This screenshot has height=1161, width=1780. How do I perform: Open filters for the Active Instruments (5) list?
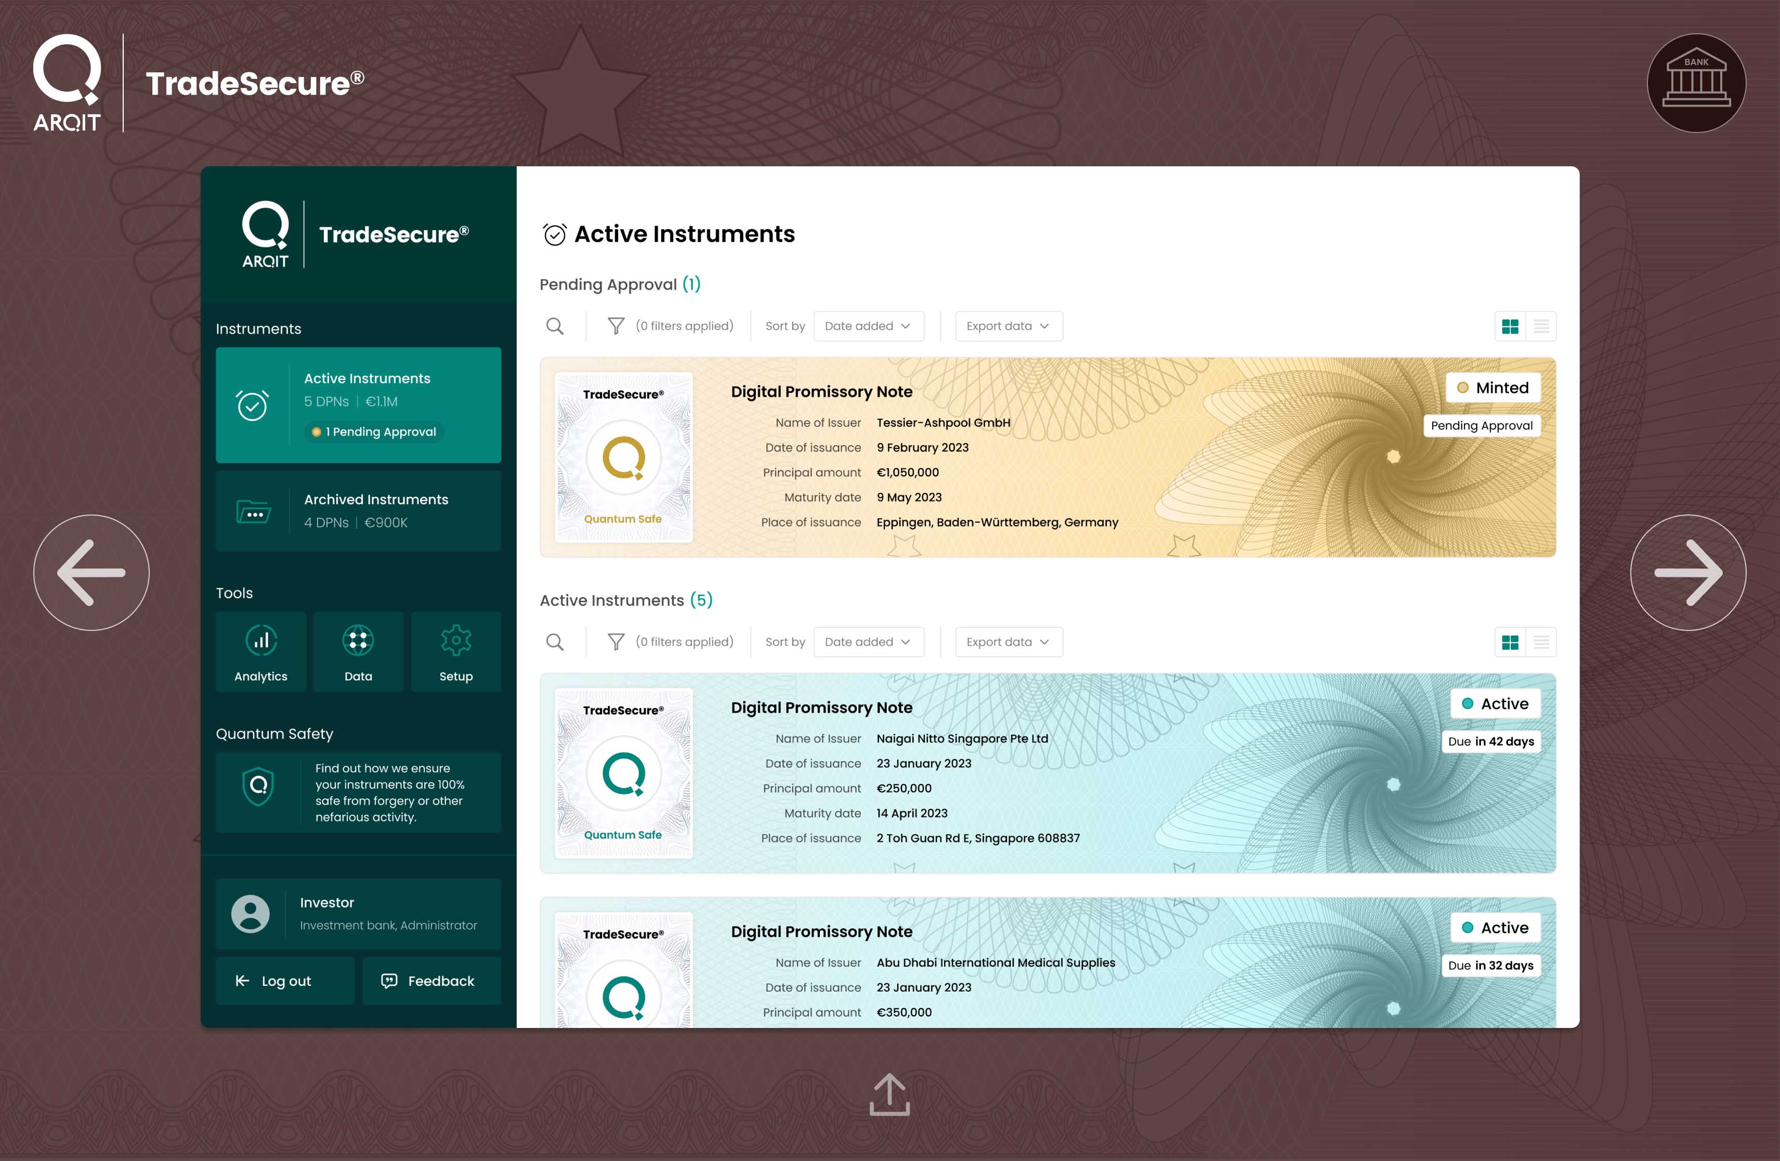click(616, 642)
